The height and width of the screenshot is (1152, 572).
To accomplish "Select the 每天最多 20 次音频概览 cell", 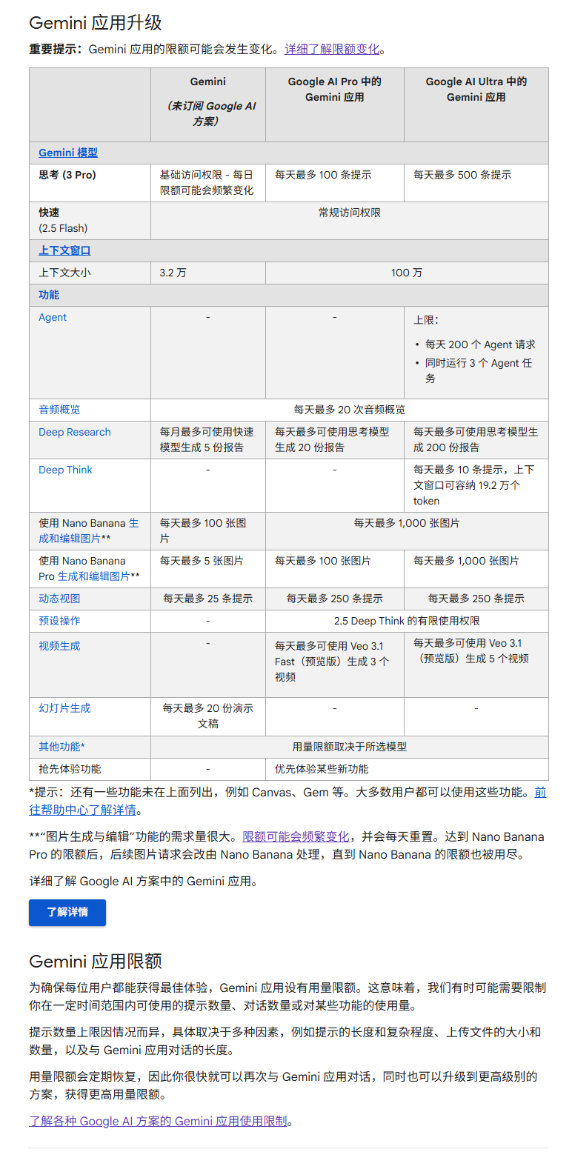I will point(350,410).
